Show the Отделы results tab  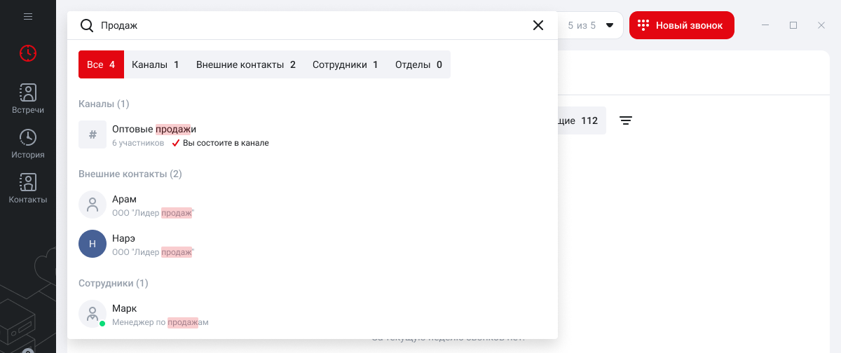[418, 64]
